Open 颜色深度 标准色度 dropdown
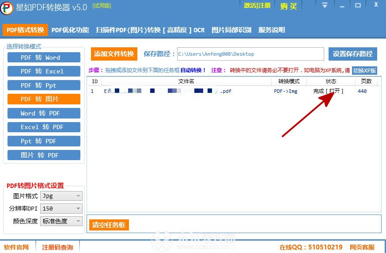The height and width of the screenshot is (253, 386). pos(61,221)
